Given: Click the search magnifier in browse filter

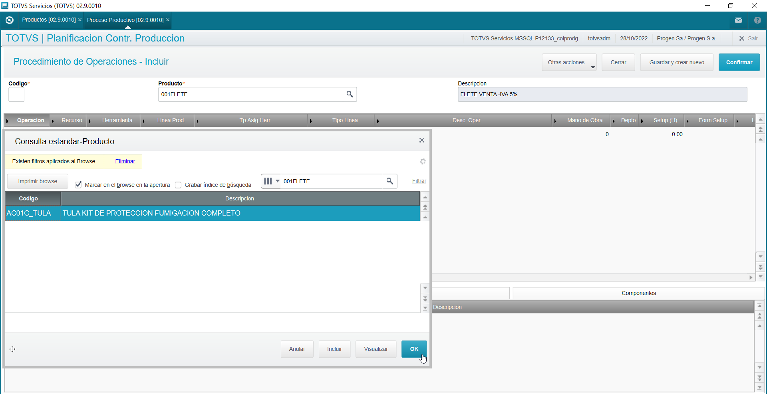Looking at the screenshot, I should click(390, 181).
